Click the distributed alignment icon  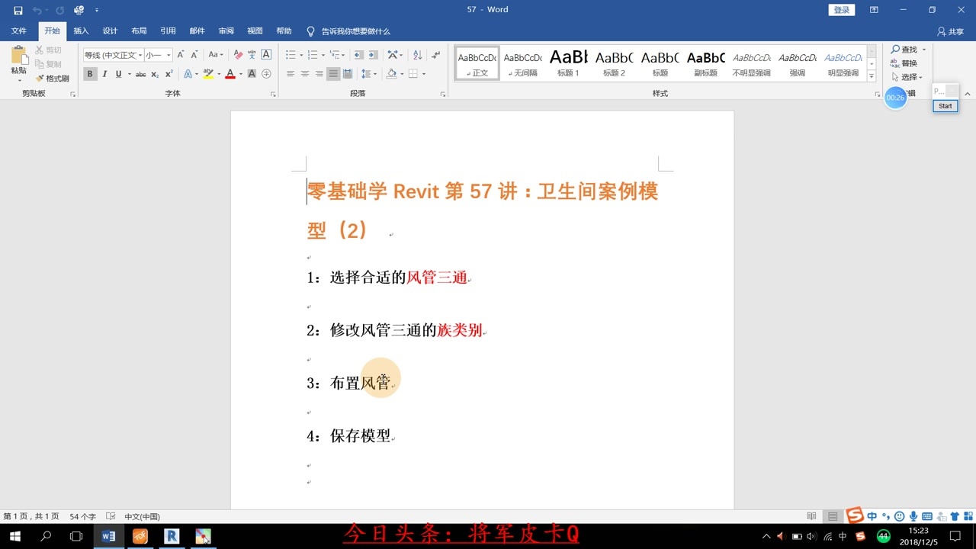pyautogui.click(x=348, y=74)
